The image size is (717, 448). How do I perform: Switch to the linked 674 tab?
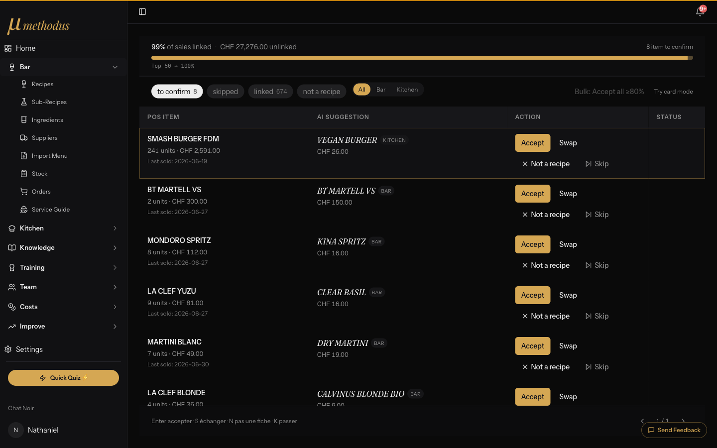270,92
